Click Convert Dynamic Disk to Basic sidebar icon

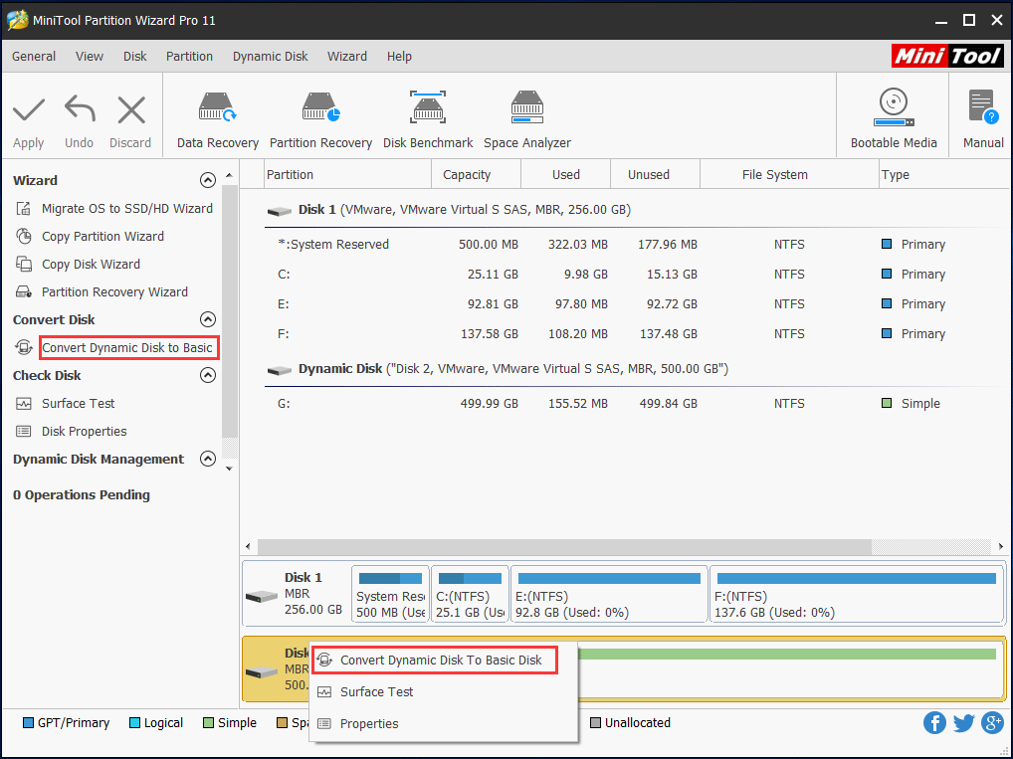click(x=23, y=347)
